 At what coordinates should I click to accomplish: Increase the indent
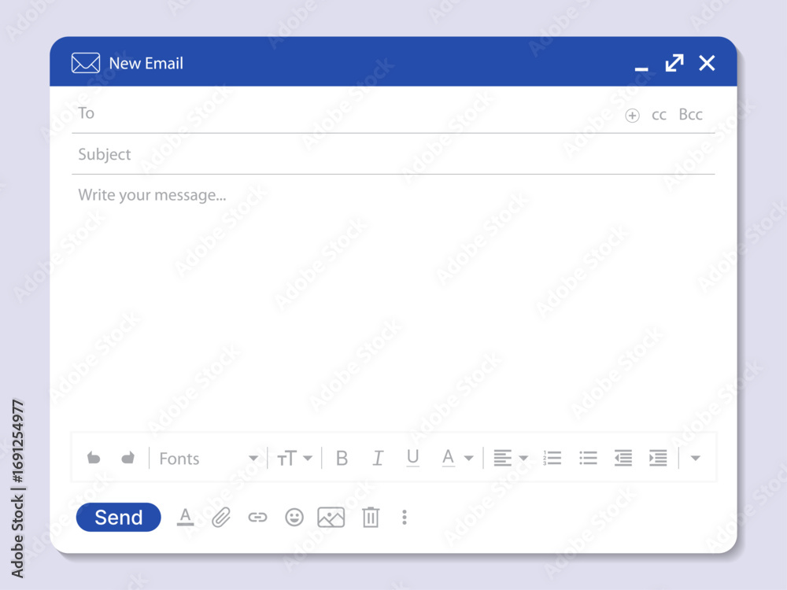tap(658, 458)
